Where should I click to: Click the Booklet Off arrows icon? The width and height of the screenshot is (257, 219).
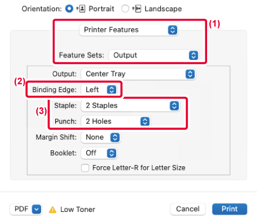point(111,153)
